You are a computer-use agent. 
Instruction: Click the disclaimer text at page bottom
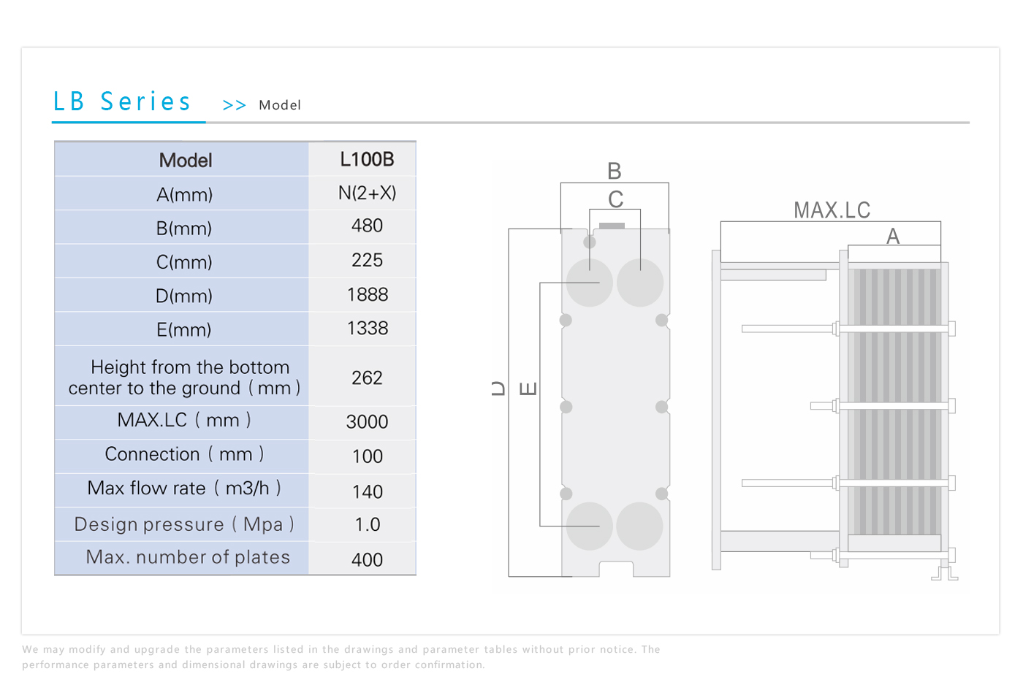341,656
